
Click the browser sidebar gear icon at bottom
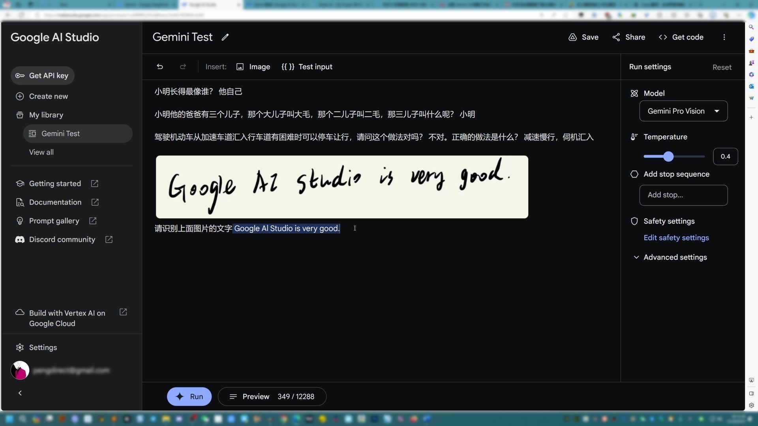pos(751,405)
